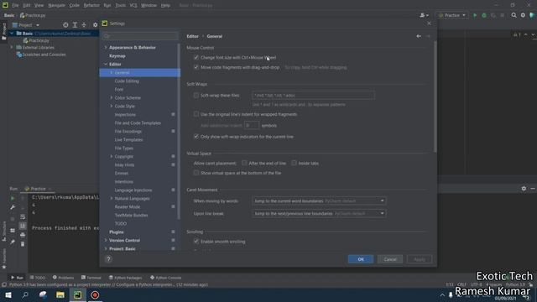Toggle Only show soft-wrap indicators for current line
This screenshot has width=537, height=302.
click(196, 137)
